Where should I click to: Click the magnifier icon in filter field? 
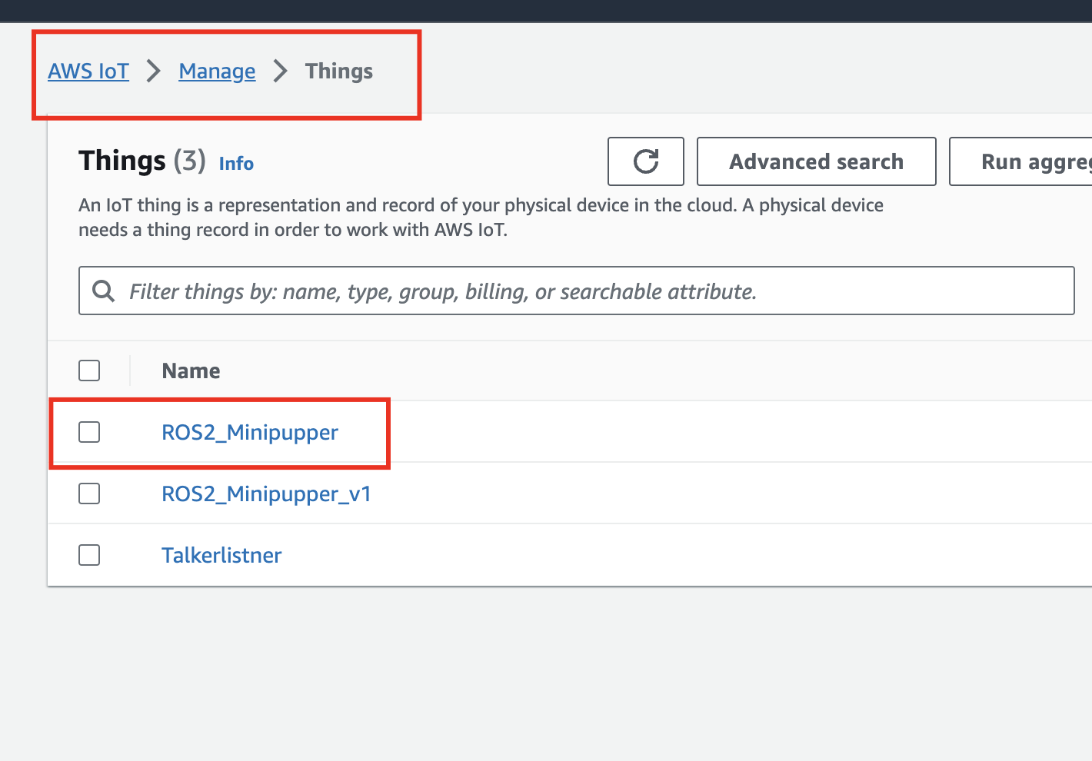pyautogui.click(x=104, y=291)
